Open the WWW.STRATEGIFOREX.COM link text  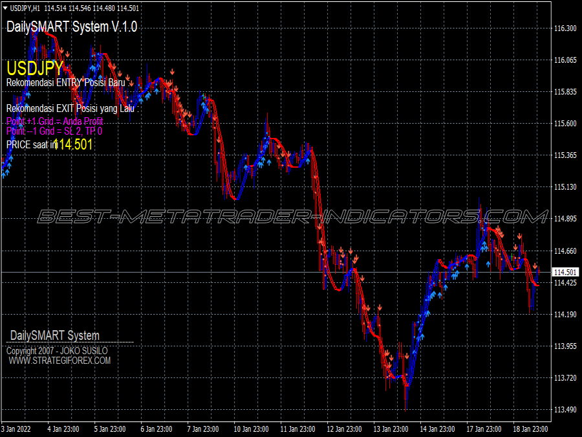click(59, 361)
